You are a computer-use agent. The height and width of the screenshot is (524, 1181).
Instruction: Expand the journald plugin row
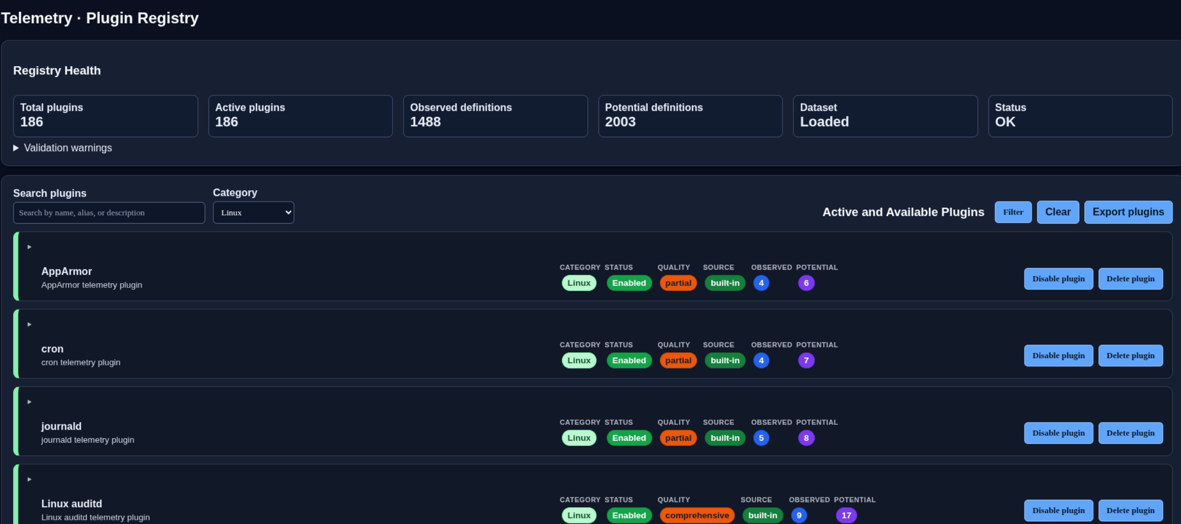[x=29, y=401]
